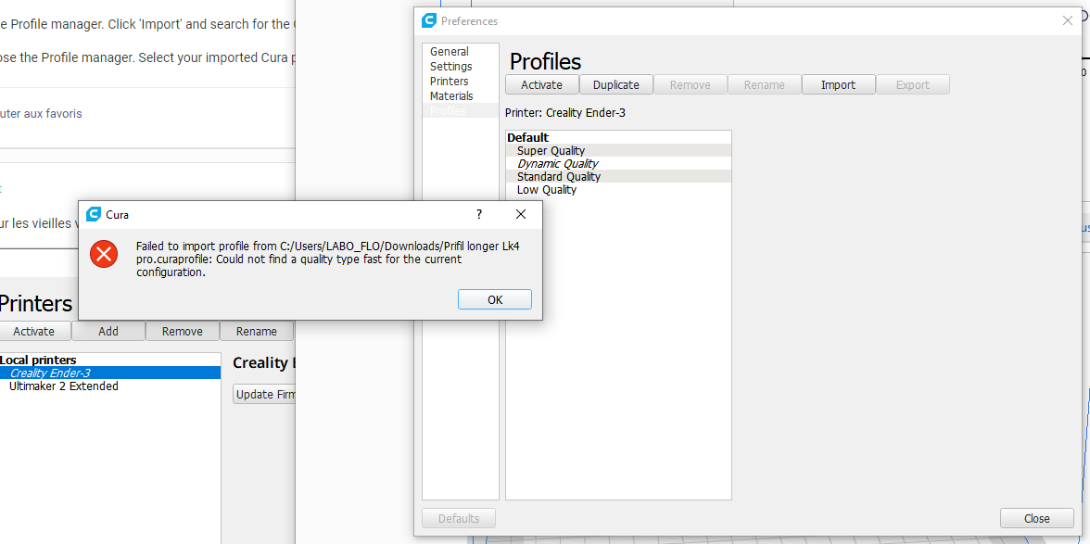Click the Export profile button
This screenshot has height=544, width=1090.
point(913,84)
